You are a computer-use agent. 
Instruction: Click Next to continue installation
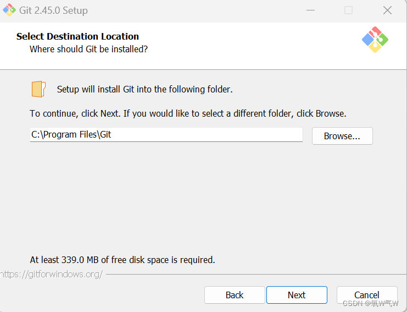tap(297, 295)
